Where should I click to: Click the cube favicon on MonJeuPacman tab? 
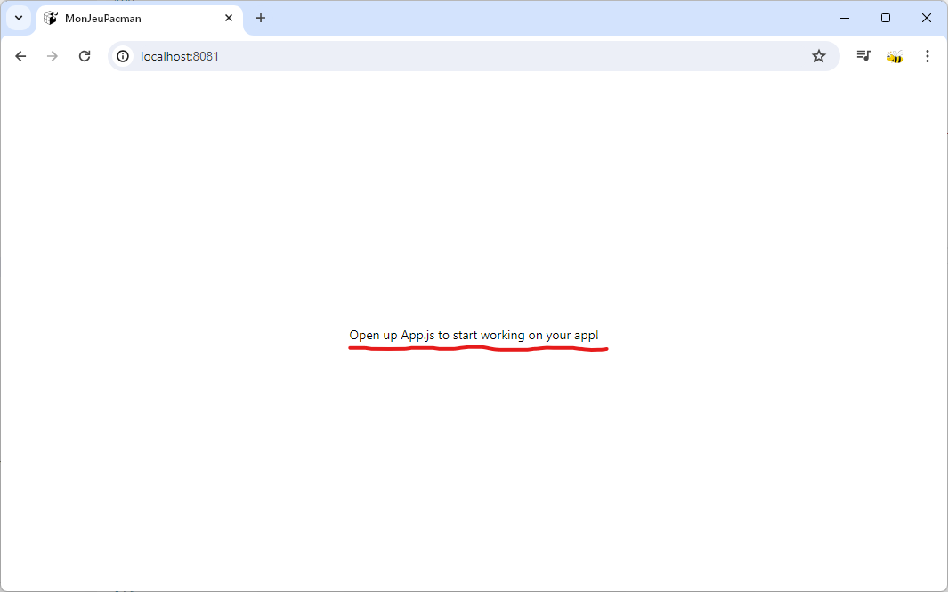[x=51, y=18]
